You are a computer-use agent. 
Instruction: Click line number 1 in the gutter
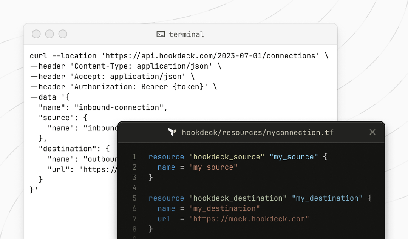134,157
